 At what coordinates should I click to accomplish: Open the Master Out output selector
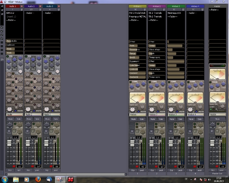(217, 174)
